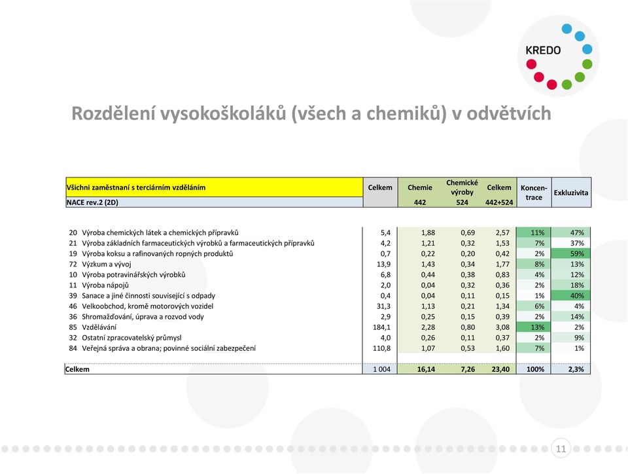Click the KREDO logo
The height and width of the screenshot is (474, 628).
pyautogui.click(x=559, y=56)
